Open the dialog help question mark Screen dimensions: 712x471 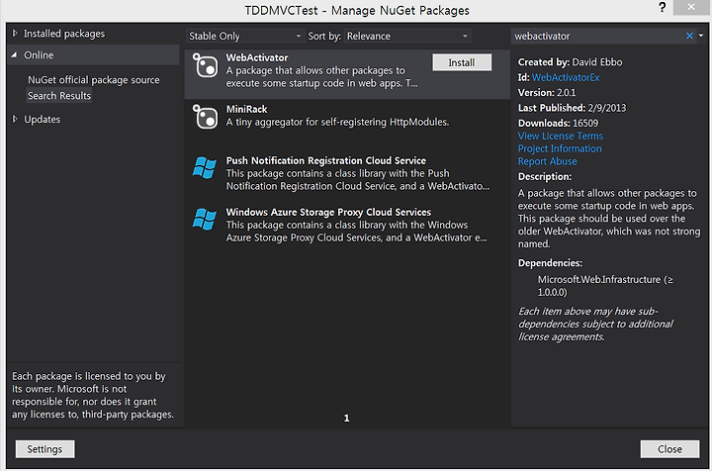point(662,8)
